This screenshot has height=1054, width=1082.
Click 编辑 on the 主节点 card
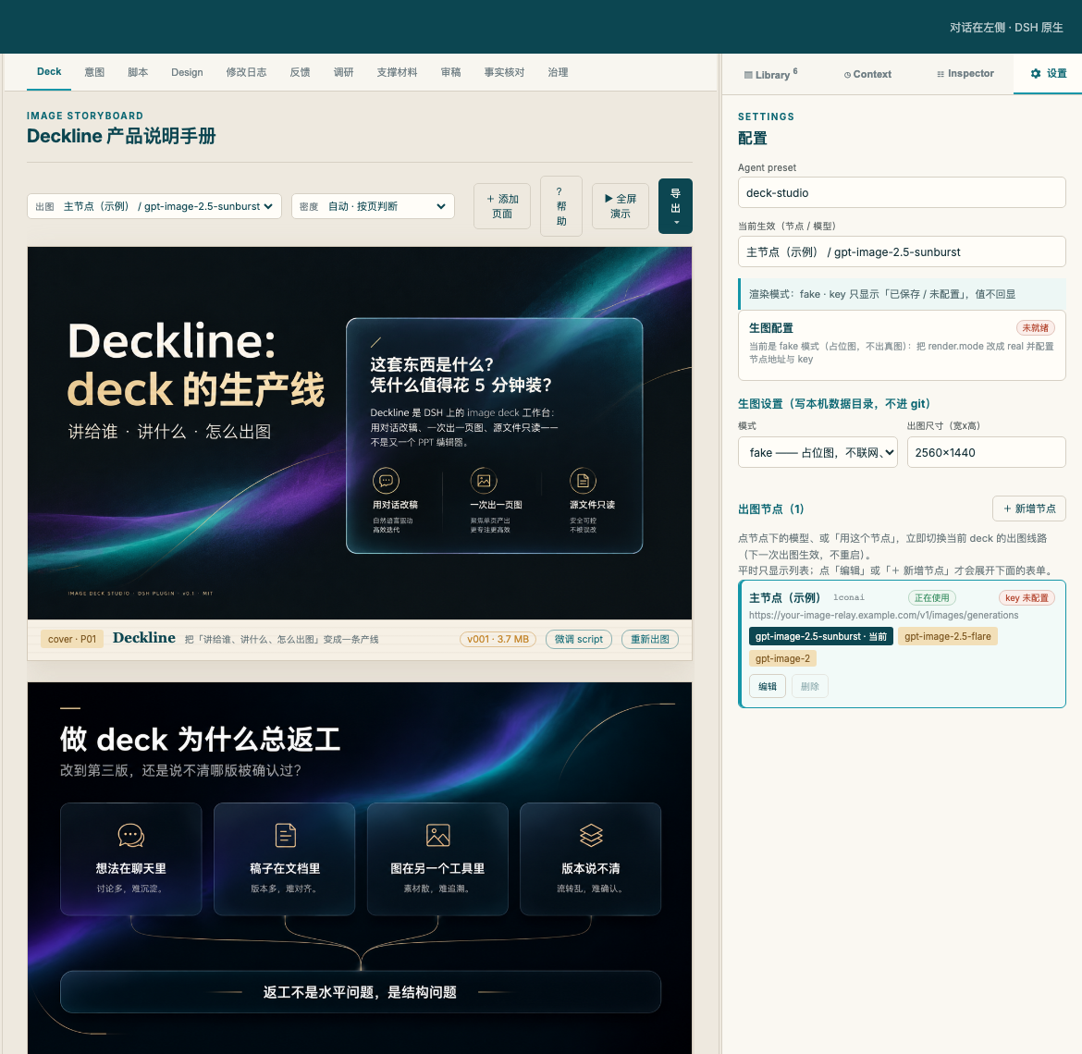tap(768, 686)
